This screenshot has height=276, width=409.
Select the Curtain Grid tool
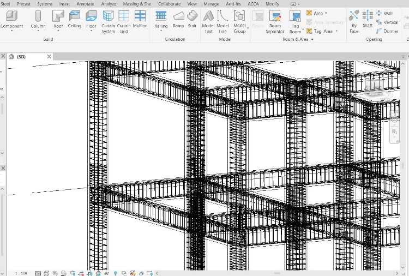pos(124,22)
